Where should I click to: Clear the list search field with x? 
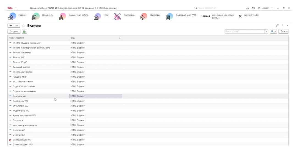tap(266, 32)
